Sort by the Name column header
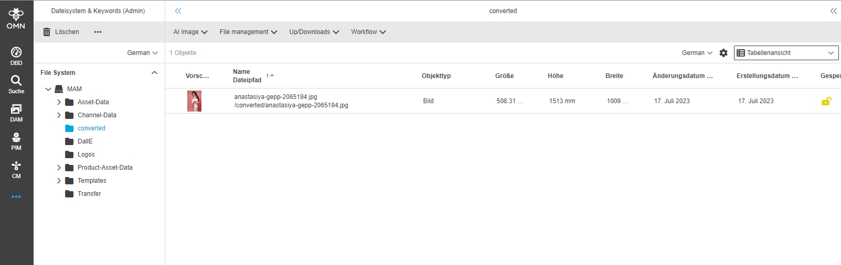The width and height of the screenshot is (841, 265). [242, 72]
